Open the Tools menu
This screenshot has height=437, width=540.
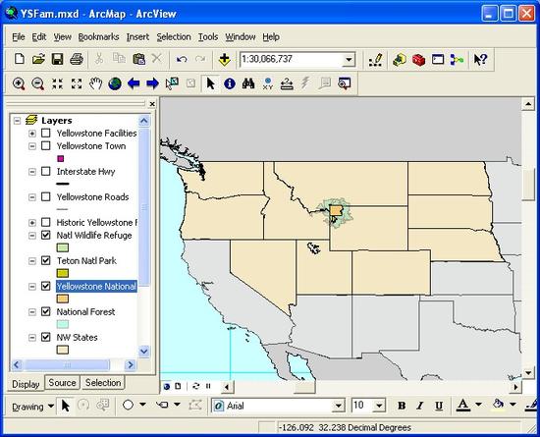point(208,37)
